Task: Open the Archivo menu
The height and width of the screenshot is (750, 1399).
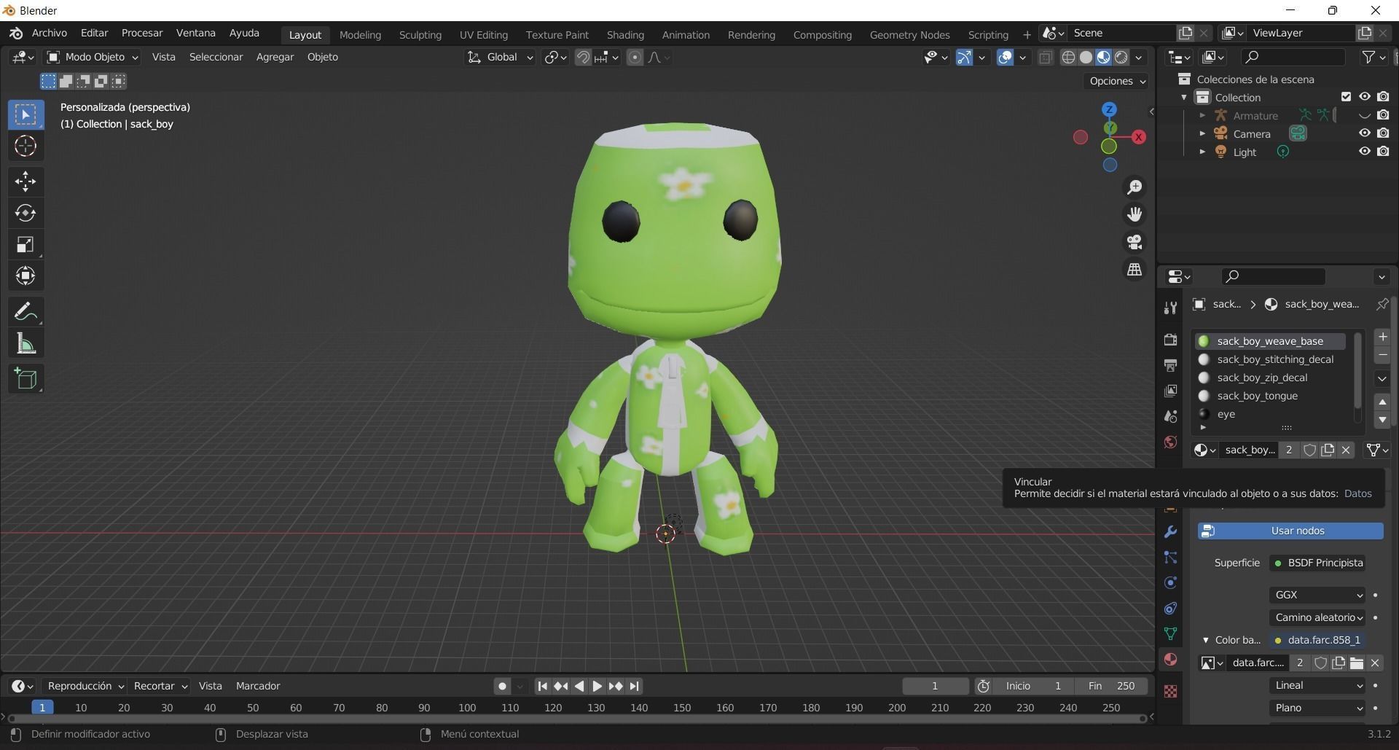Action: point(50,33)
